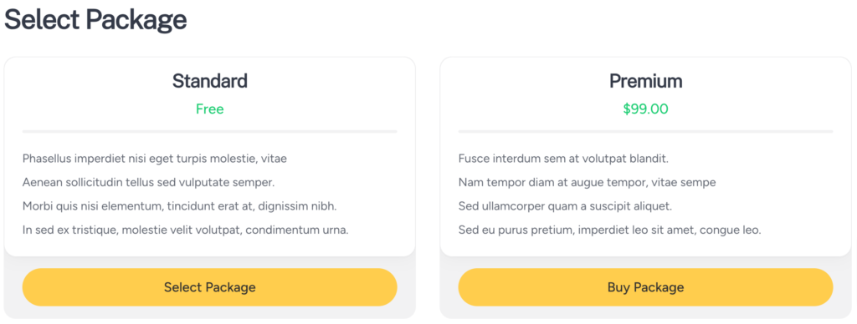Click the Free price label

pyautogui.click(x=210, y=109)
